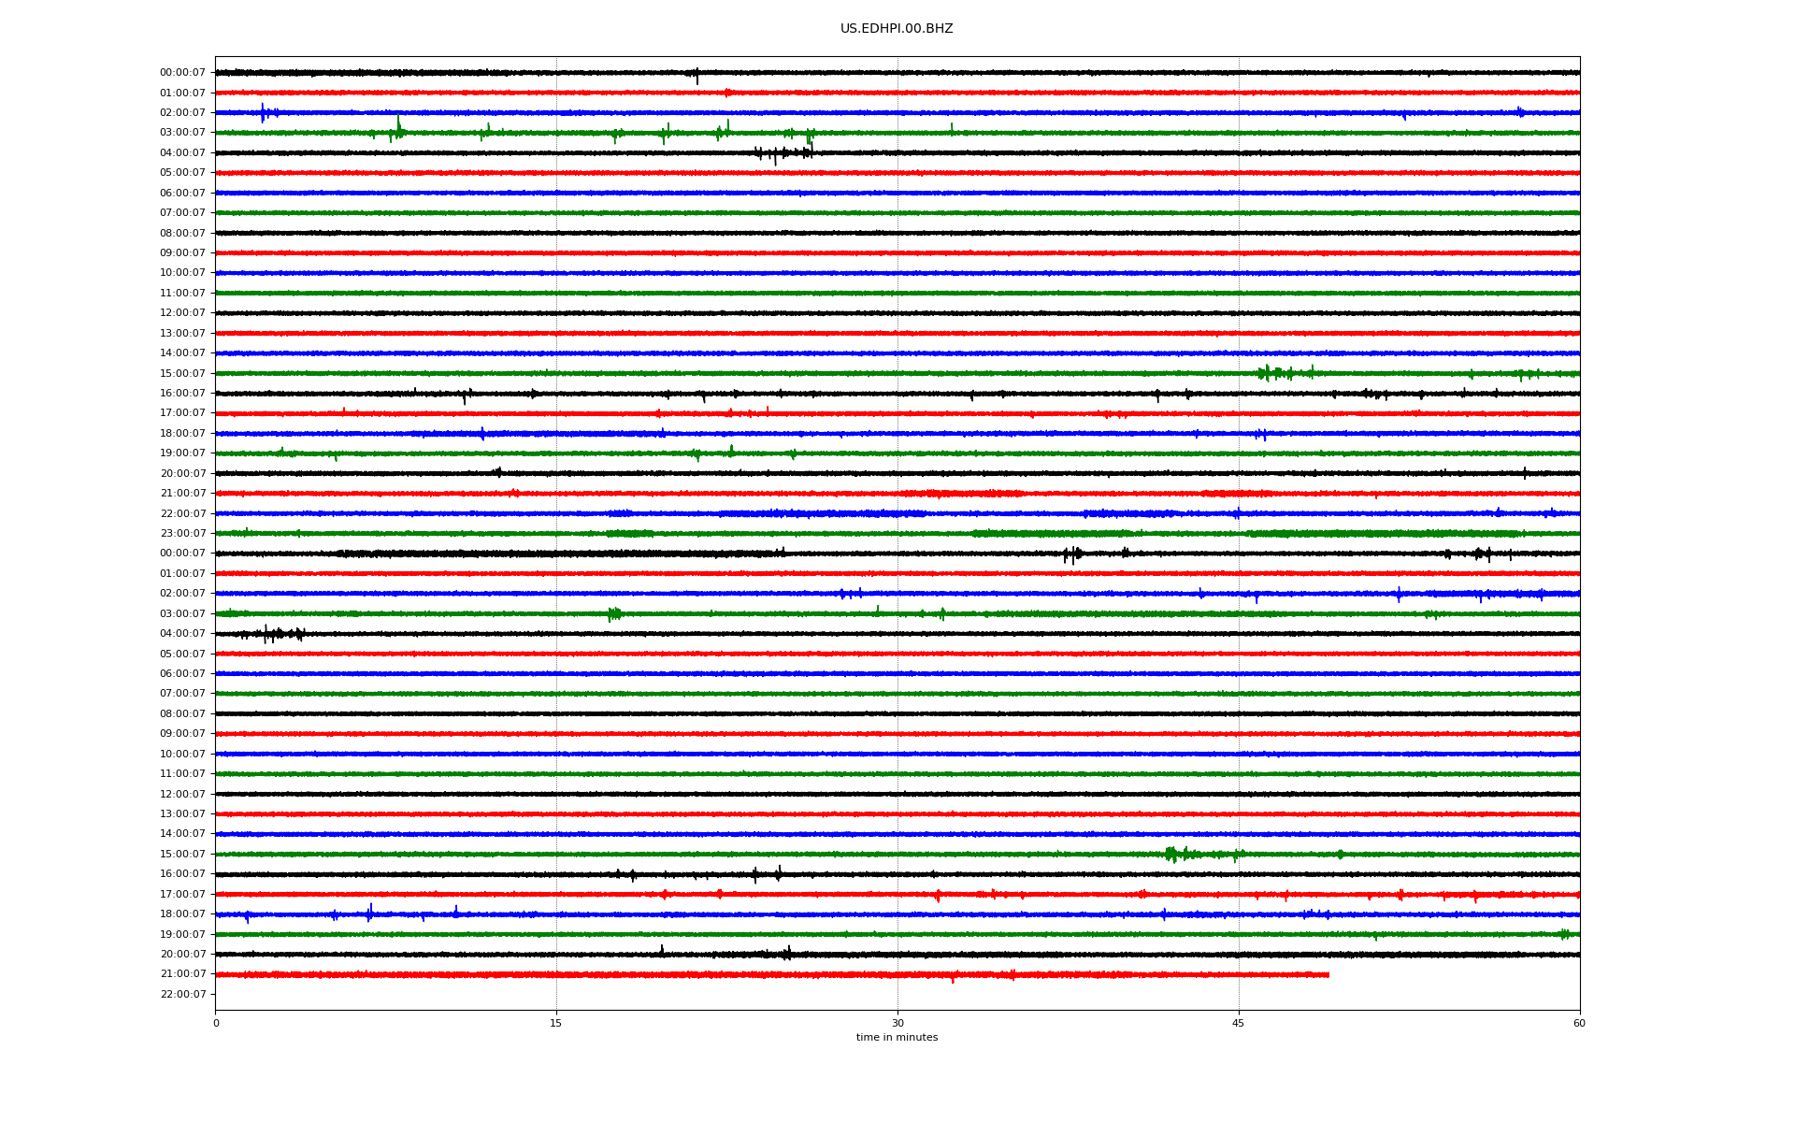
Task: Click the end of the last red trace
Action: tap(1328, 974)
